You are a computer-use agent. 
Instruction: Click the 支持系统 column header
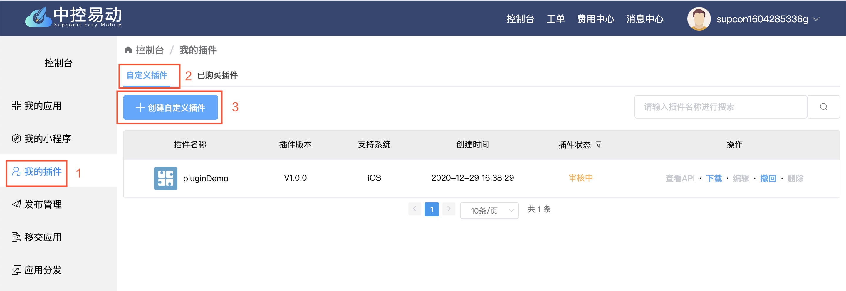click(374, 144)
